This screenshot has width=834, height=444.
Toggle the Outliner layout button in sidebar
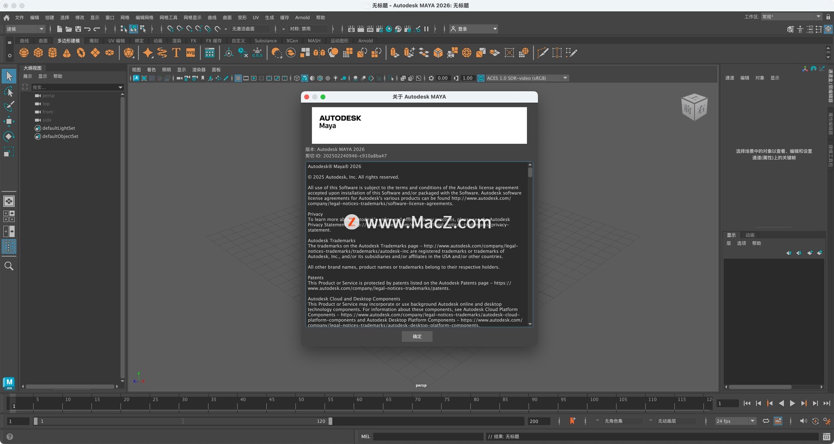click(9, 247)
